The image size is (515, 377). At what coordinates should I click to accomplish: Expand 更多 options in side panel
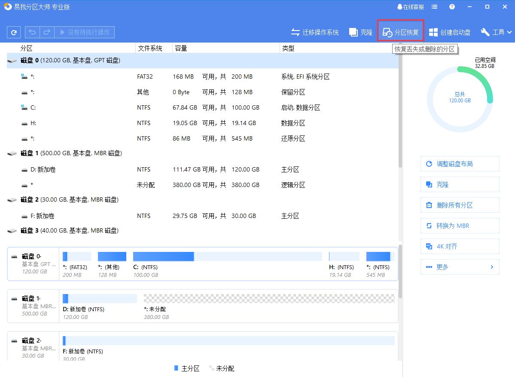coord(460,267)
